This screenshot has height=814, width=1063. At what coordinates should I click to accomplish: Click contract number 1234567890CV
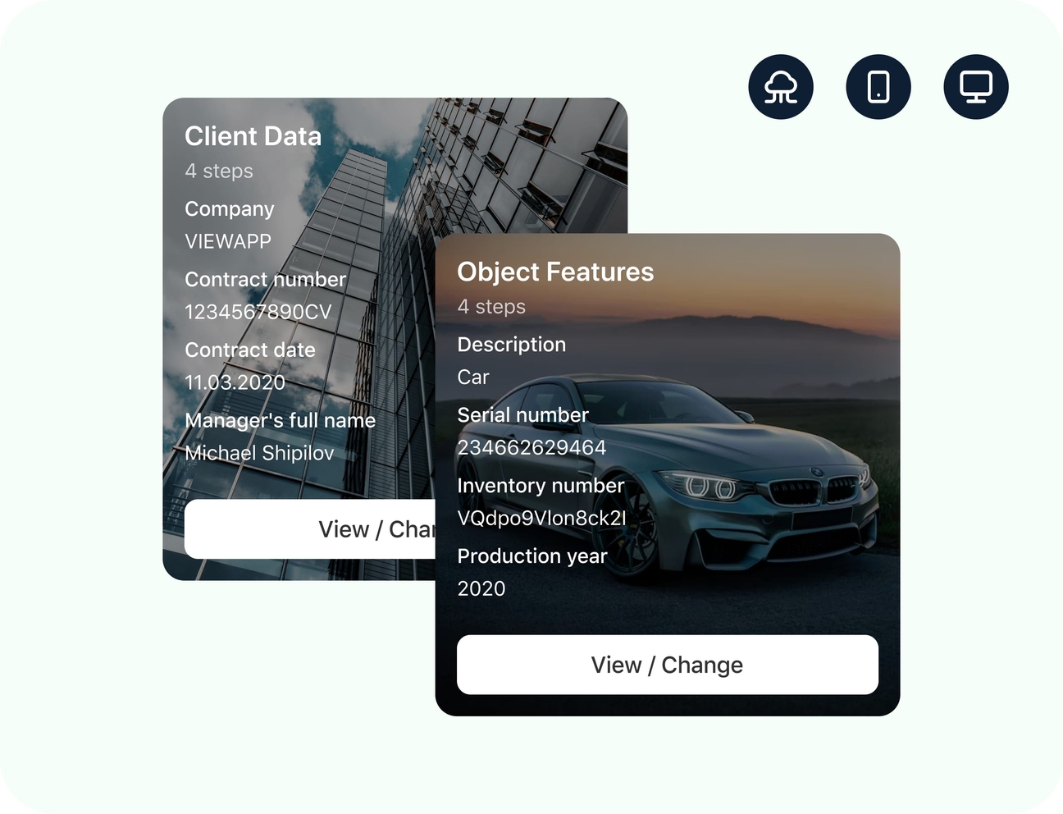(258, 312)
